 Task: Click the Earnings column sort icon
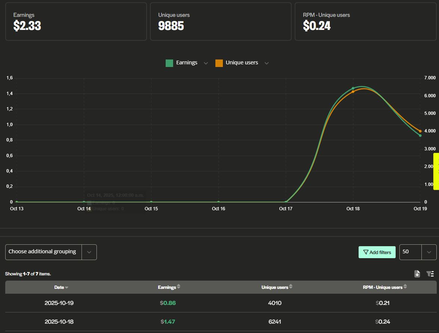click(x=178, y=287)
